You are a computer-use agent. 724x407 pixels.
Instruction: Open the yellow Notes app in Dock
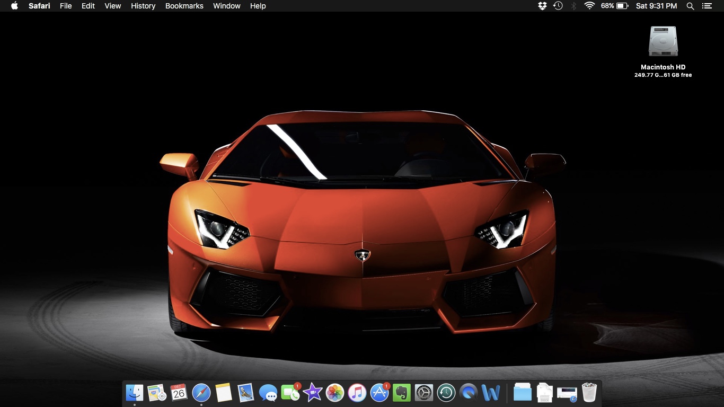(224, 393)
